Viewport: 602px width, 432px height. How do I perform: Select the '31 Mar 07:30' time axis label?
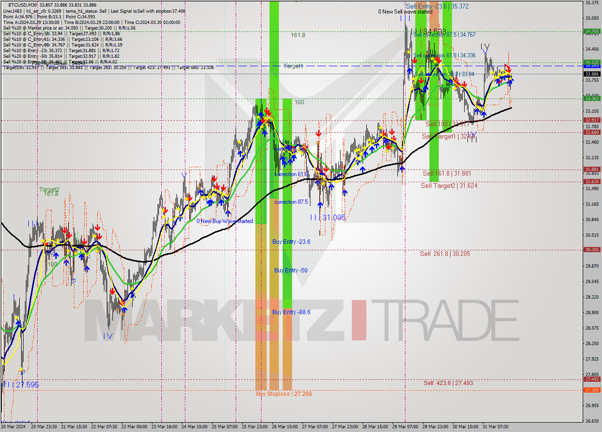pyautogui.click(x=495, y=427)
